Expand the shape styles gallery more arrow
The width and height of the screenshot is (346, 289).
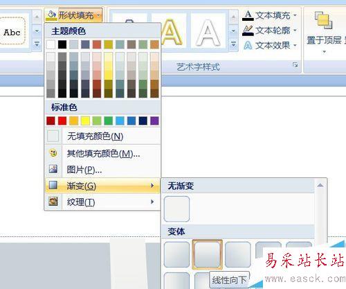[37, 44]
